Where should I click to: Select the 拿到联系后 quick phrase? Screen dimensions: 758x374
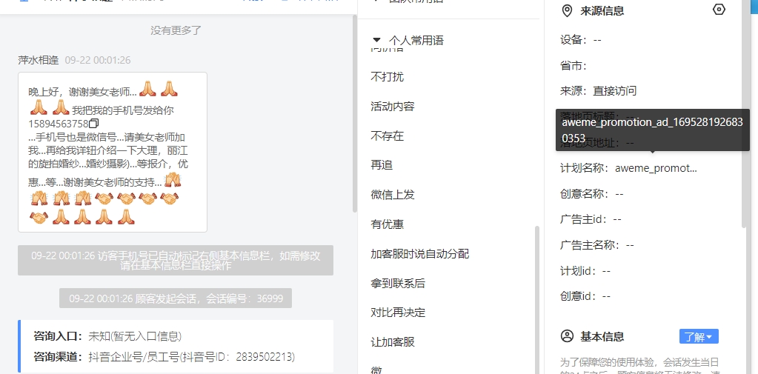398,283
